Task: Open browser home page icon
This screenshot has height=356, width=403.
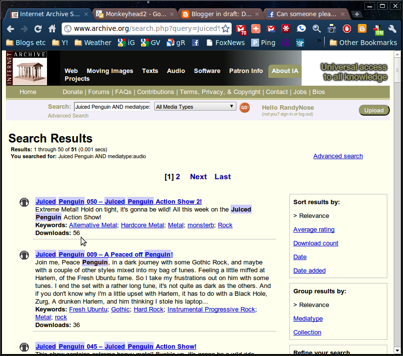Action: pos(52,28)
